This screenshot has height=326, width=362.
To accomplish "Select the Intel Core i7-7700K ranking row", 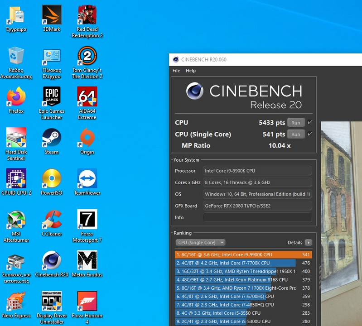I will click(x=243, y=263).
